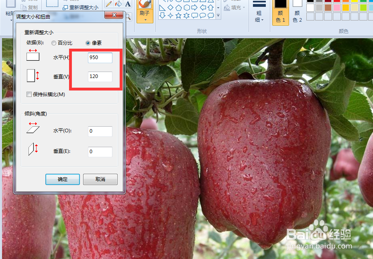Choose the hexagon shape
The width and height of the screenshot is (373, 259).
187,8
